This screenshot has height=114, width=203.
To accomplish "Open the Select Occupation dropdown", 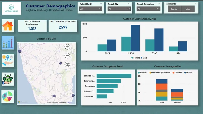I will [148, 9].
